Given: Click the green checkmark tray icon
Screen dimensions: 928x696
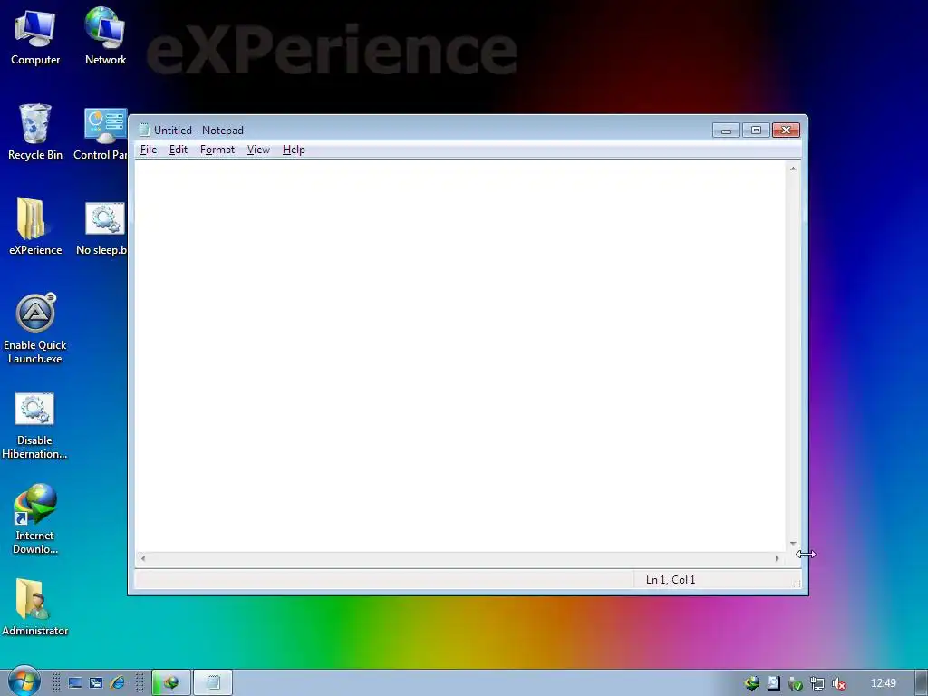Looking at the screenshot, I should [x=796, y=683].
